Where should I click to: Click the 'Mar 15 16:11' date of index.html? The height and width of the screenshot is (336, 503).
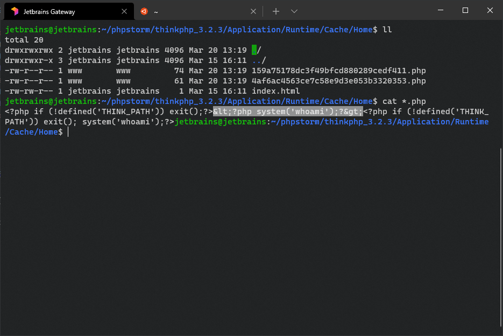click(x=218, y=91)
